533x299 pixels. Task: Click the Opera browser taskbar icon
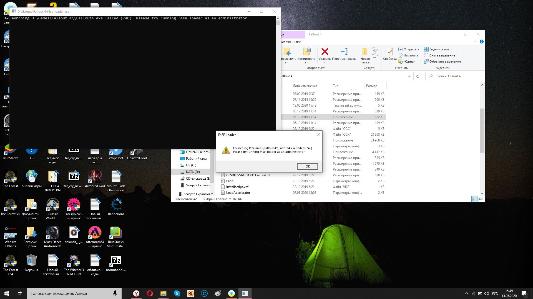pyautogui.click(x=150, y=293)
